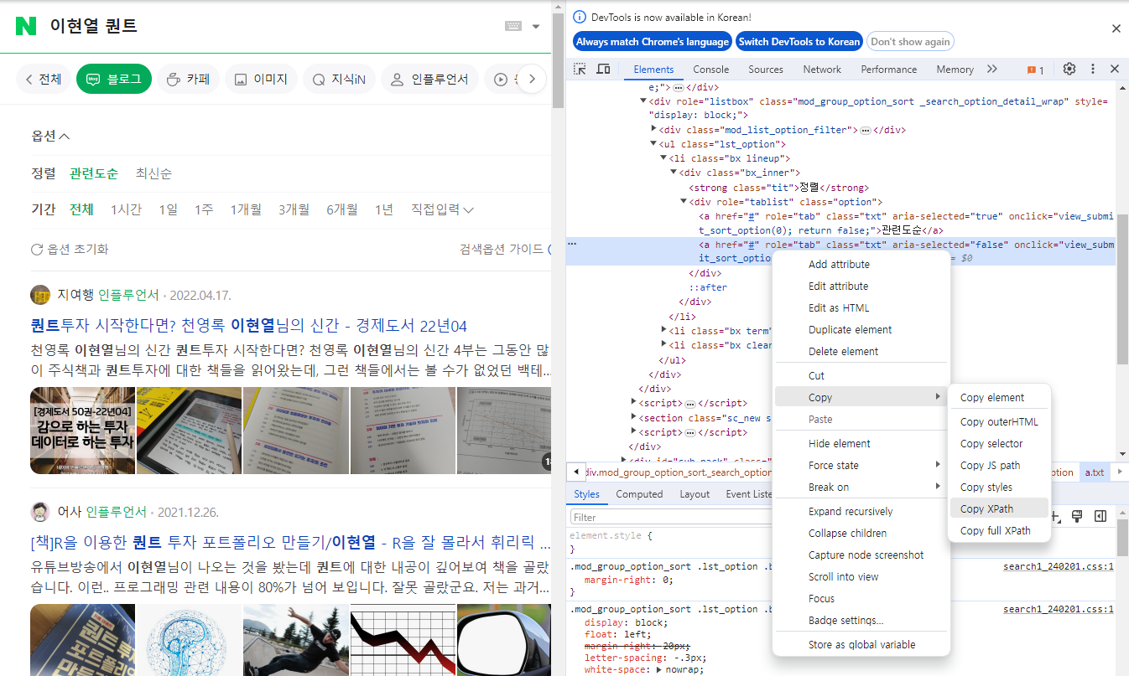
Task: Click the Naver N logo
Action: [26, 26]
